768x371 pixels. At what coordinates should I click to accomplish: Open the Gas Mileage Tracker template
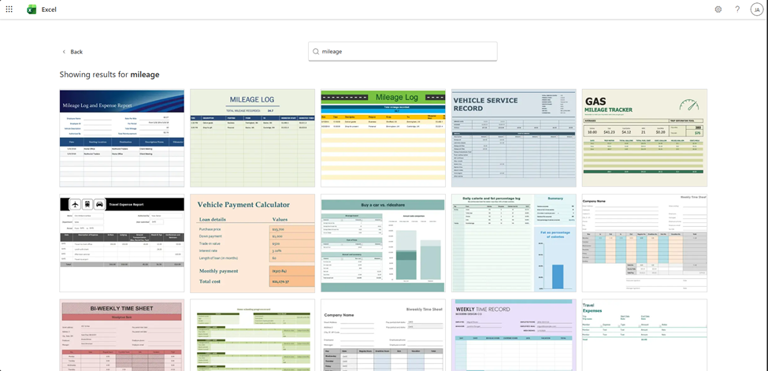[644, 138]
